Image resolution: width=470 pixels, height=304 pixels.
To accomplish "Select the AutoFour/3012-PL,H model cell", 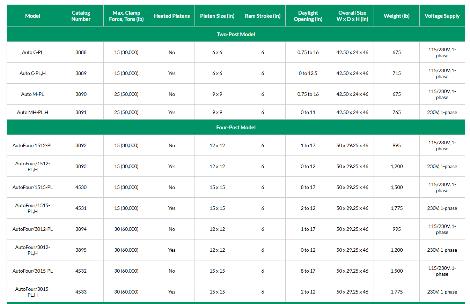I will (32, 250).
